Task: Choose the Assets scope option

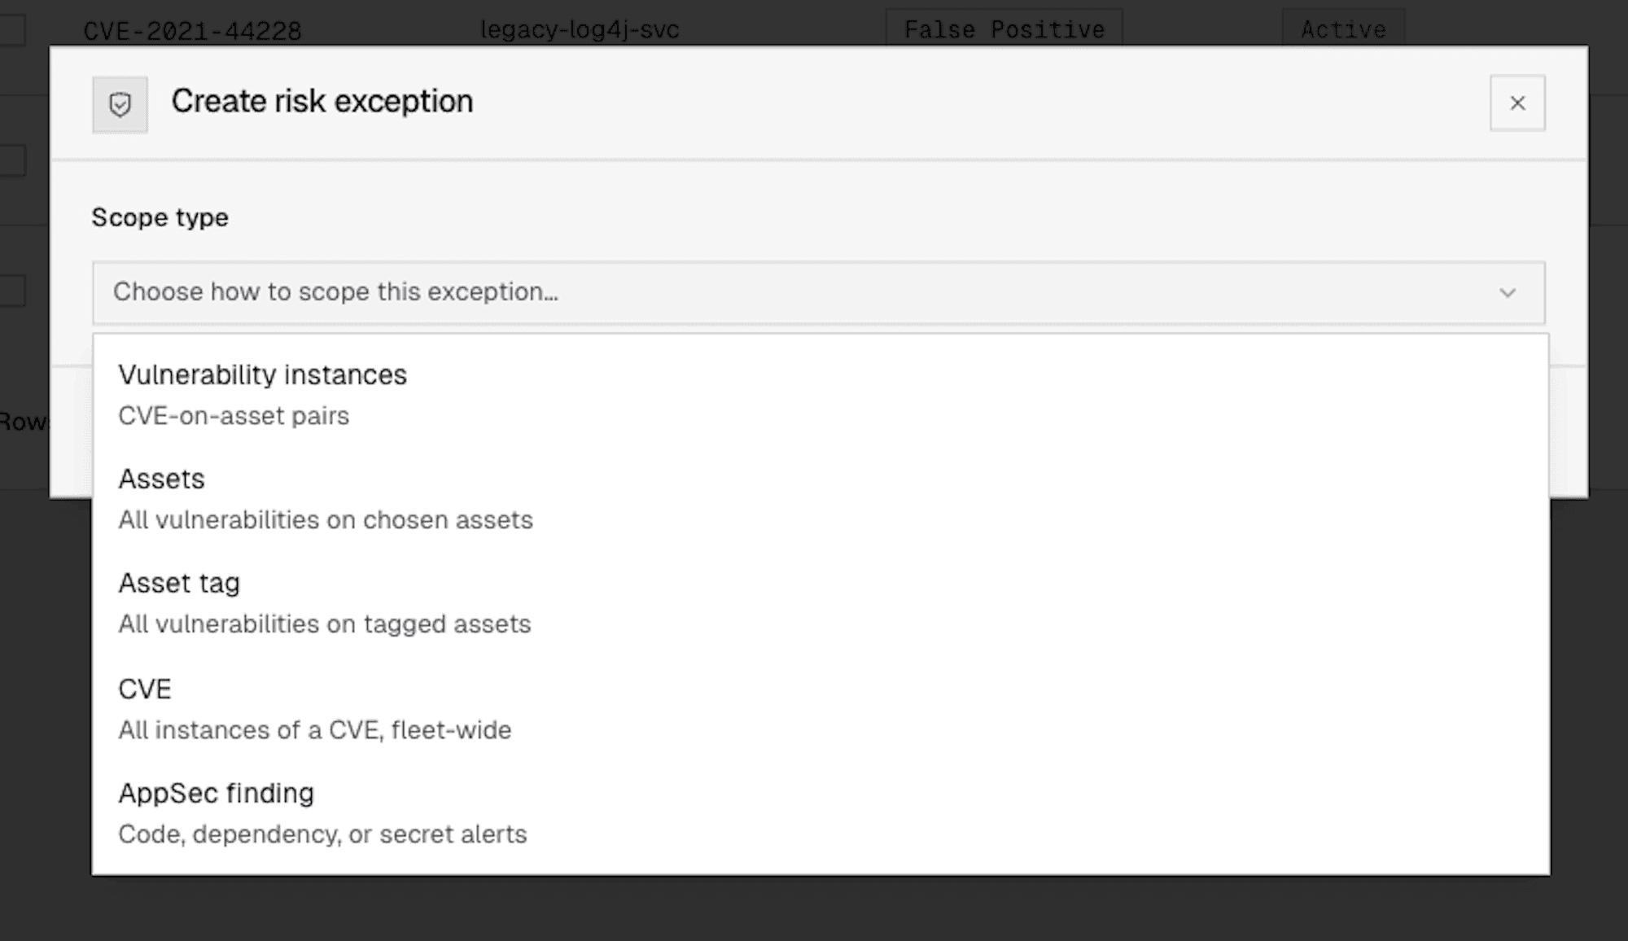Action: coord(821,499)
